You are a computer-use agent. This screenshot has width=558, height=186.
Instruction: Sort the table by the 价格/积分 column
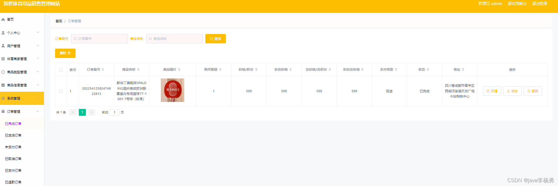click(x=256, y=70)
